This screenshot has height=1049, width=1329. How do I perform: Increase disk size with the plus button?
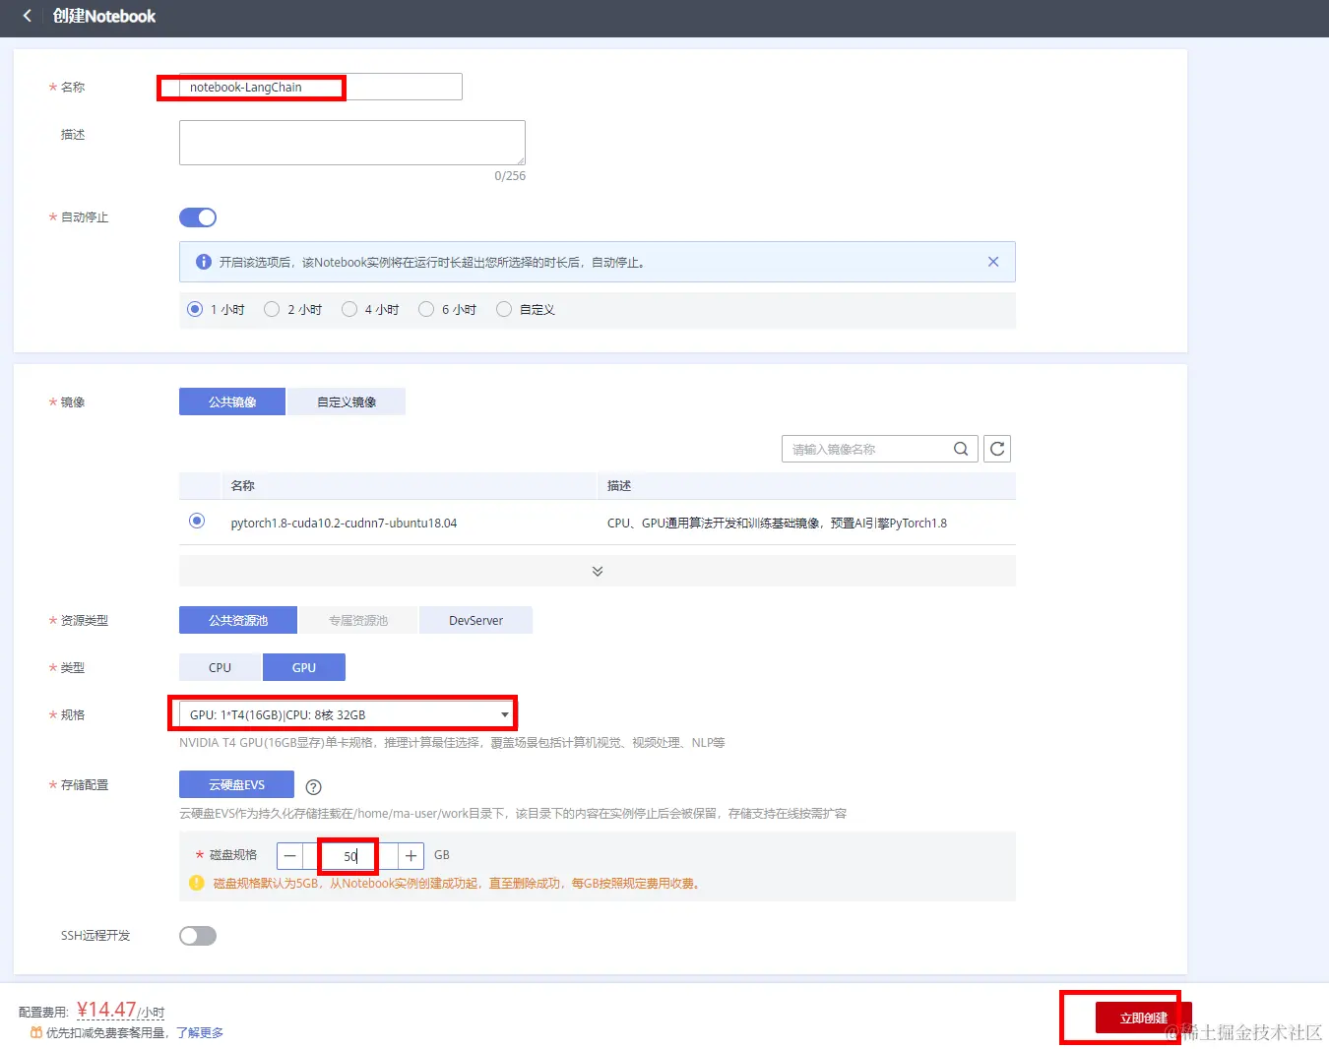[x=411, y=856]
